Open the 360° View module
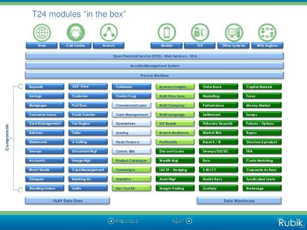Image resolution: width=307 pixels, height=230 pixels. tap(88, 86)
